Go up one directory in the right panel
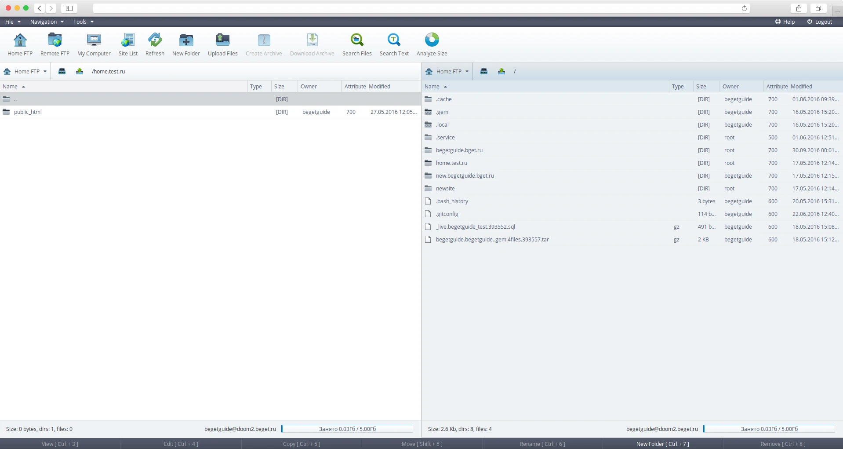 tap(501, 71)
